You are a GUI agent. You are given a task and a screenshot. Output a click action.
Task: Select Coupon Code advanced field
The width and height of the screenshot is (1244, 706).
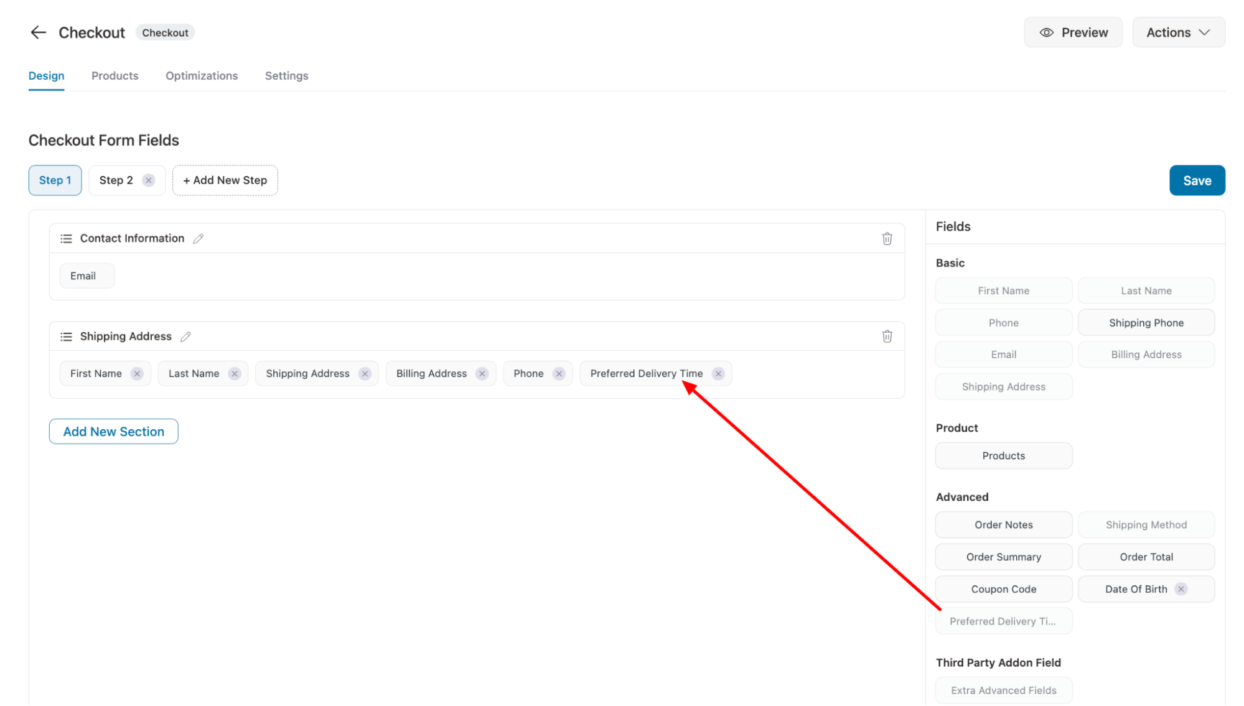[1003, 590]
